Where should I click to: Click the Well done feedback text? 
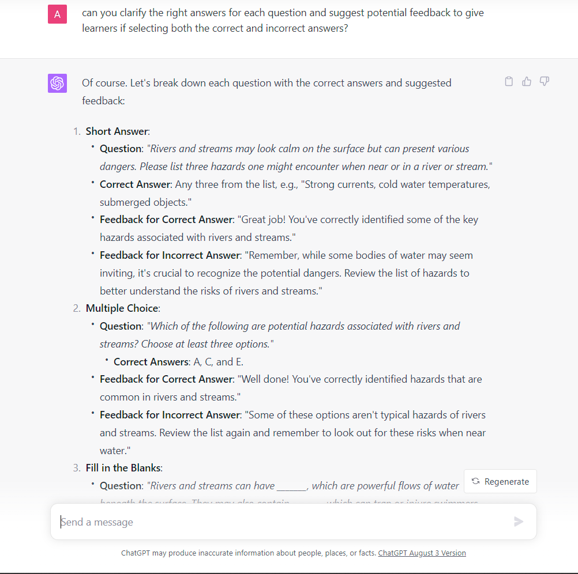(x=290, y=388)
